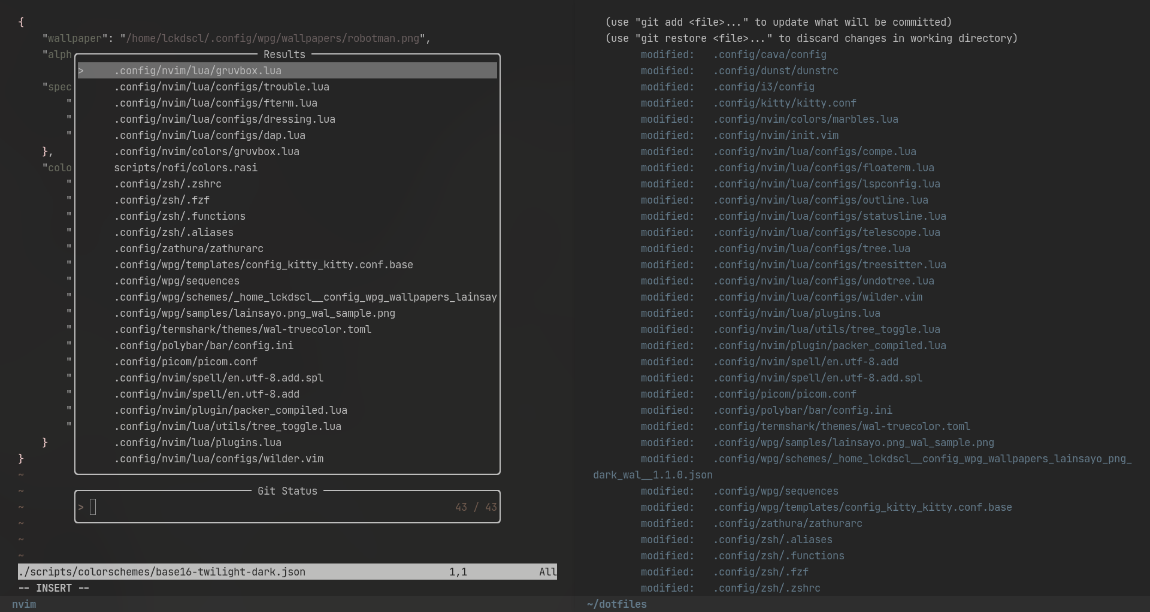Click the ~/dotfiles label in bottom-right corner
Image resolution: width=1150 pixels, height=612 pixels.
click(616, 604)
